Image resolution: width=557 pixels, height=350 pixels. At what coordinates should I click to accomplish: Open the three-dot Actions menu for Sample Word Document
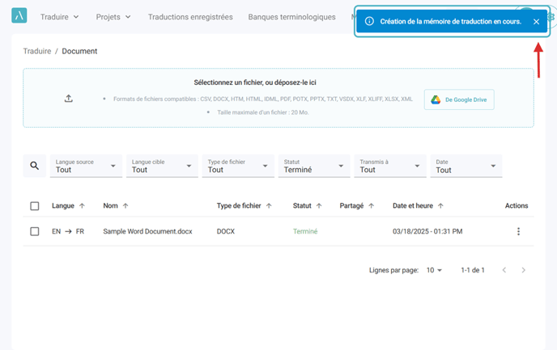(518, 231)
